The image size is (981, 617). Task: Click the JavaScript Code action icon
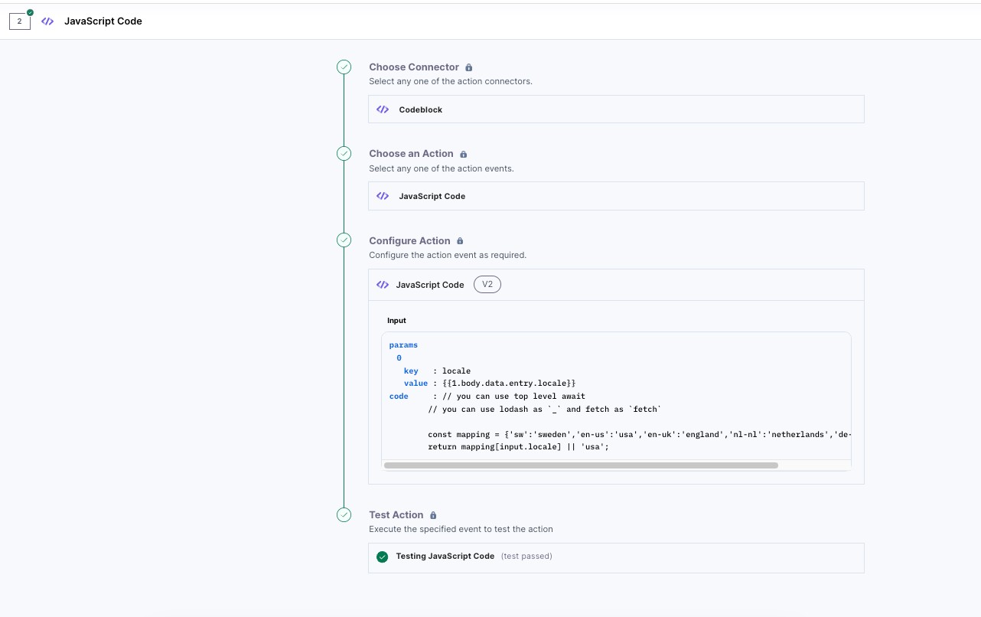tap(383, 196)
